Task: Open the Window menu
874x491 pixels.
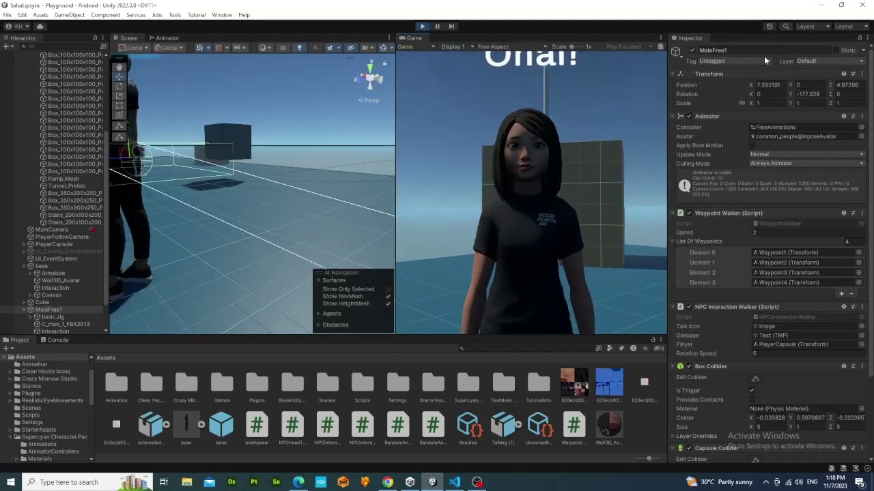Action: (222, 15)
